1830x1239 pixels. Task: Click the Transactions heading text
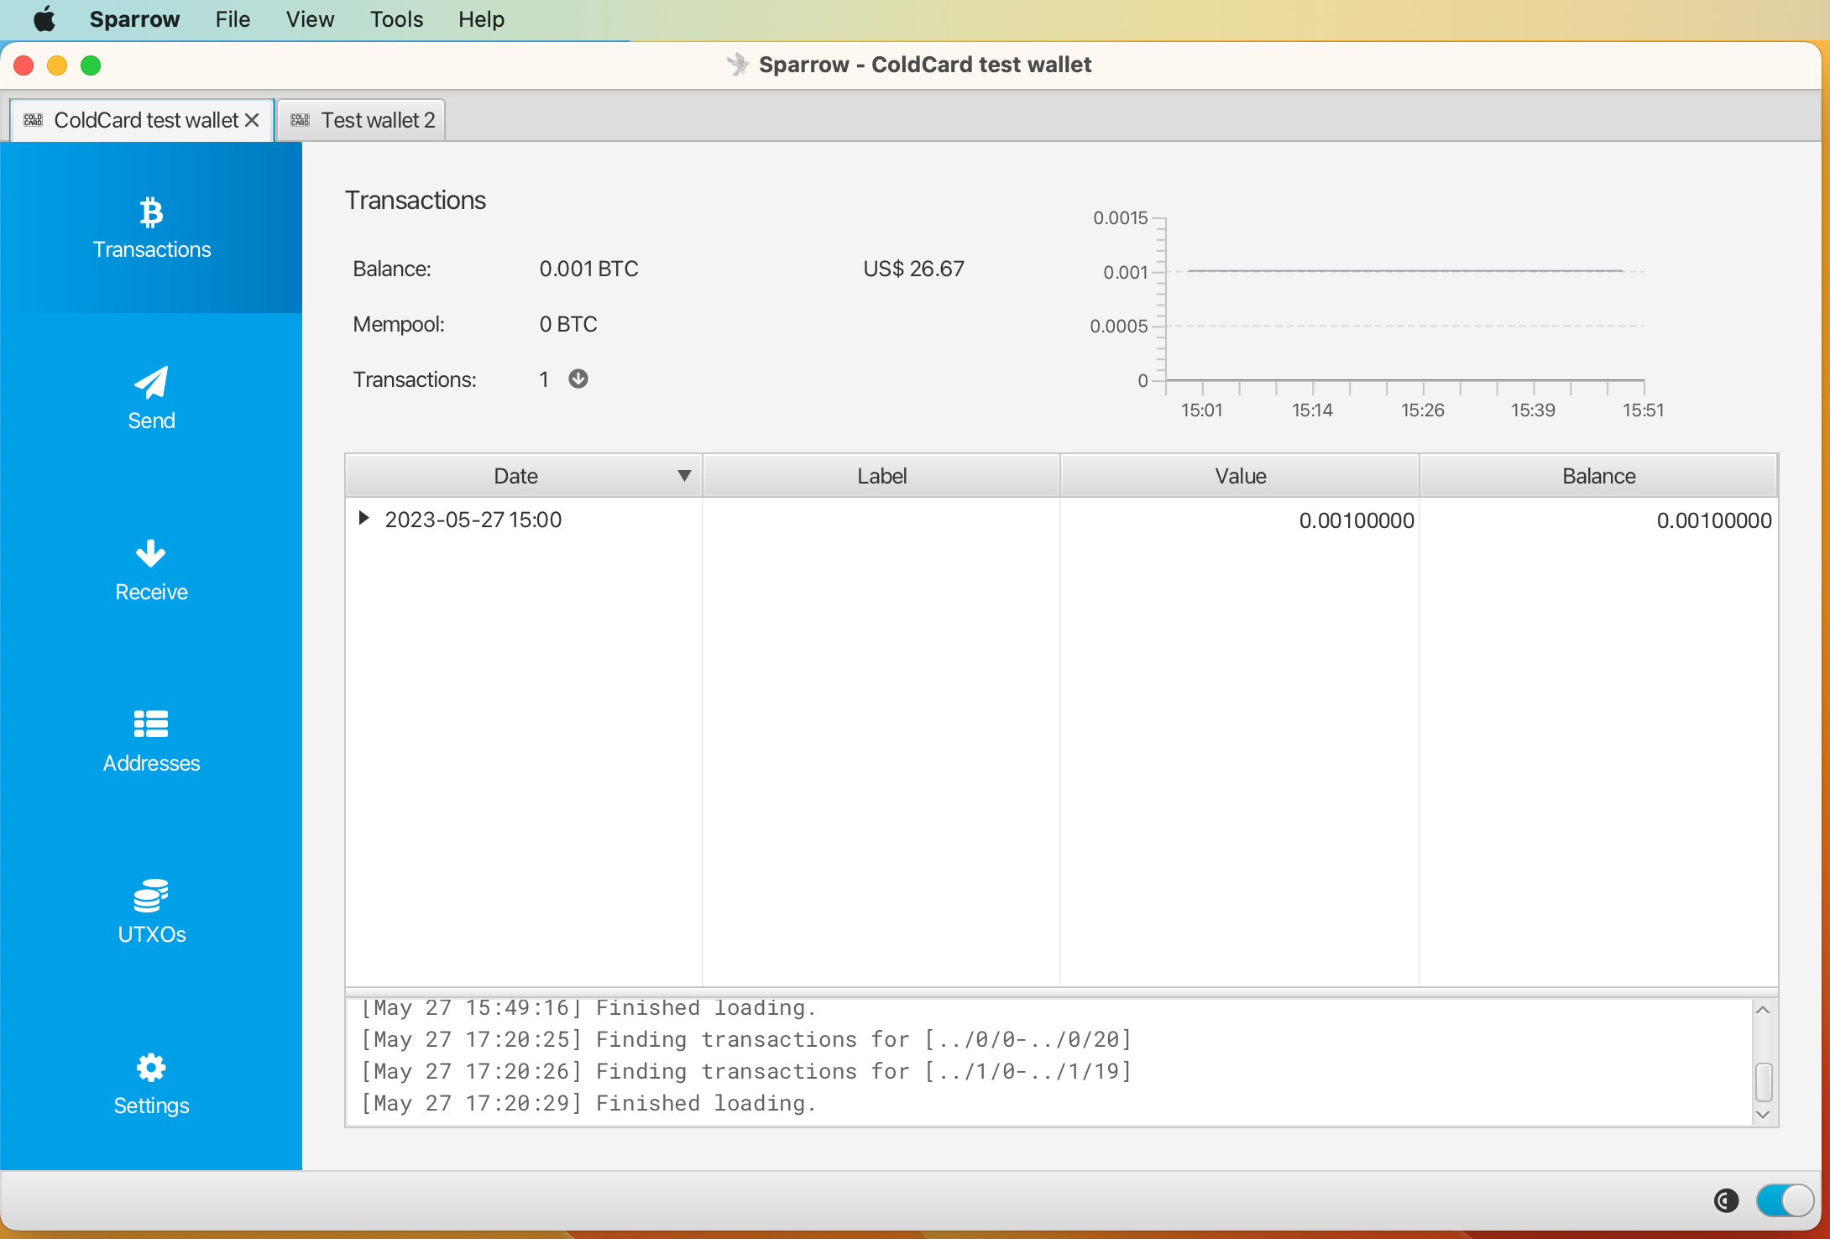416,200
